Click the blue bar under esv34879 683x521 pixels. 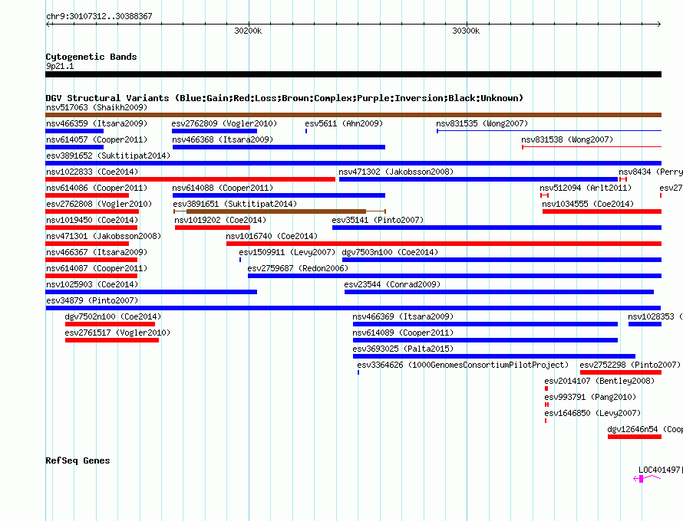[353, 308]
